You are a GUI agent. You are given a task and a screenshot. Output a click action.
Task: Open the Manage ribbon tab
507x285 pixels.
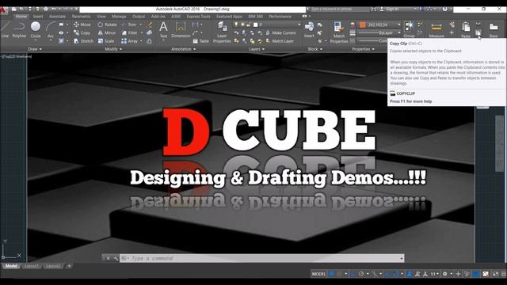(119, 16)
